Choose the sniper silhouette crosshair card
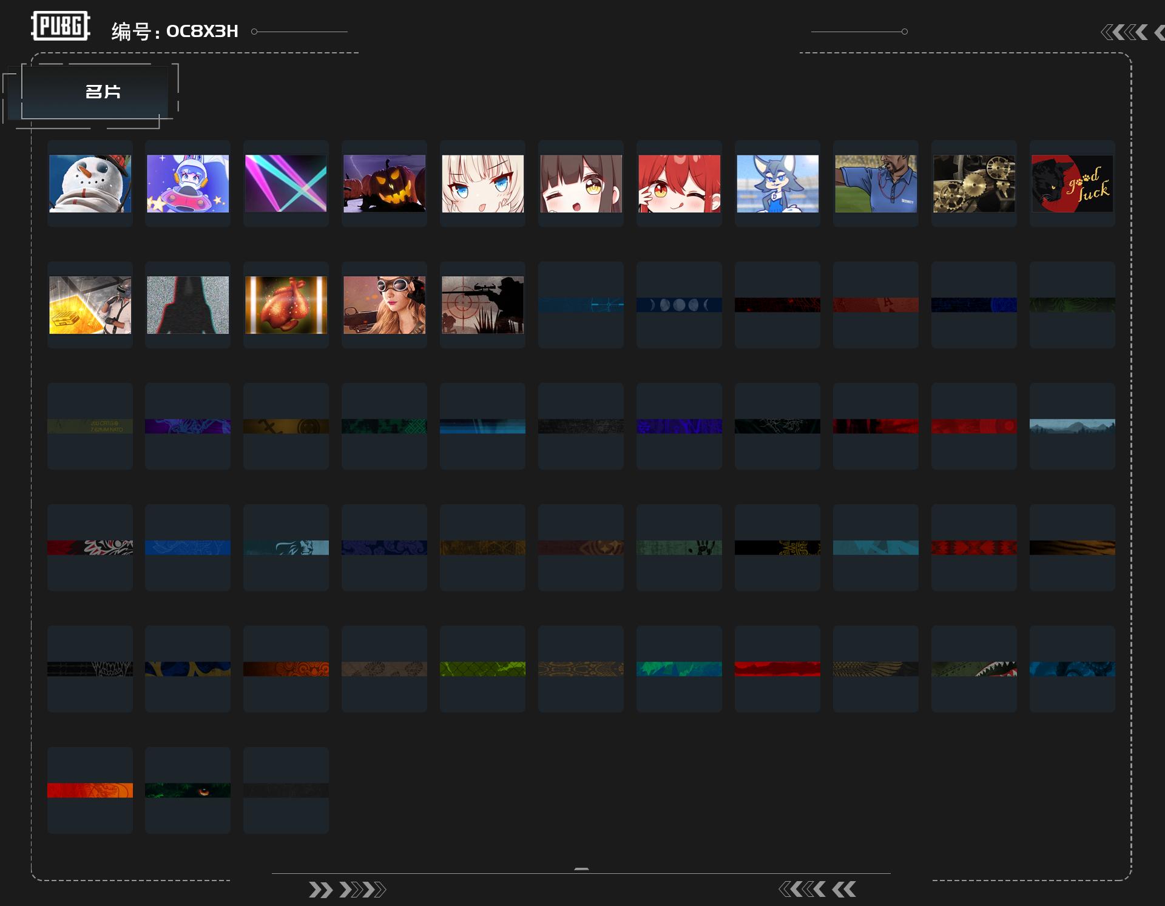Viewport: 1165px width, 906px height. click(x=482, y=305)
